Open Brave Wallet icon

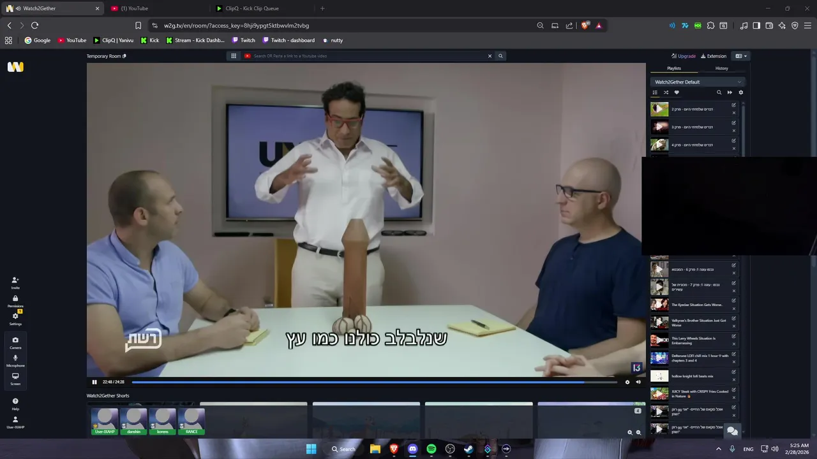(x=769, y=25)
